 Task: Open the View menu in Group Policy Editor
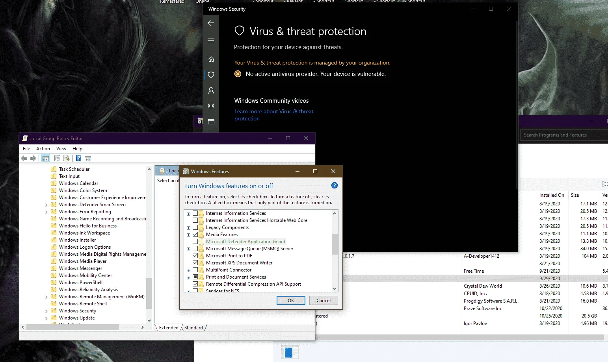click(61, 149)
